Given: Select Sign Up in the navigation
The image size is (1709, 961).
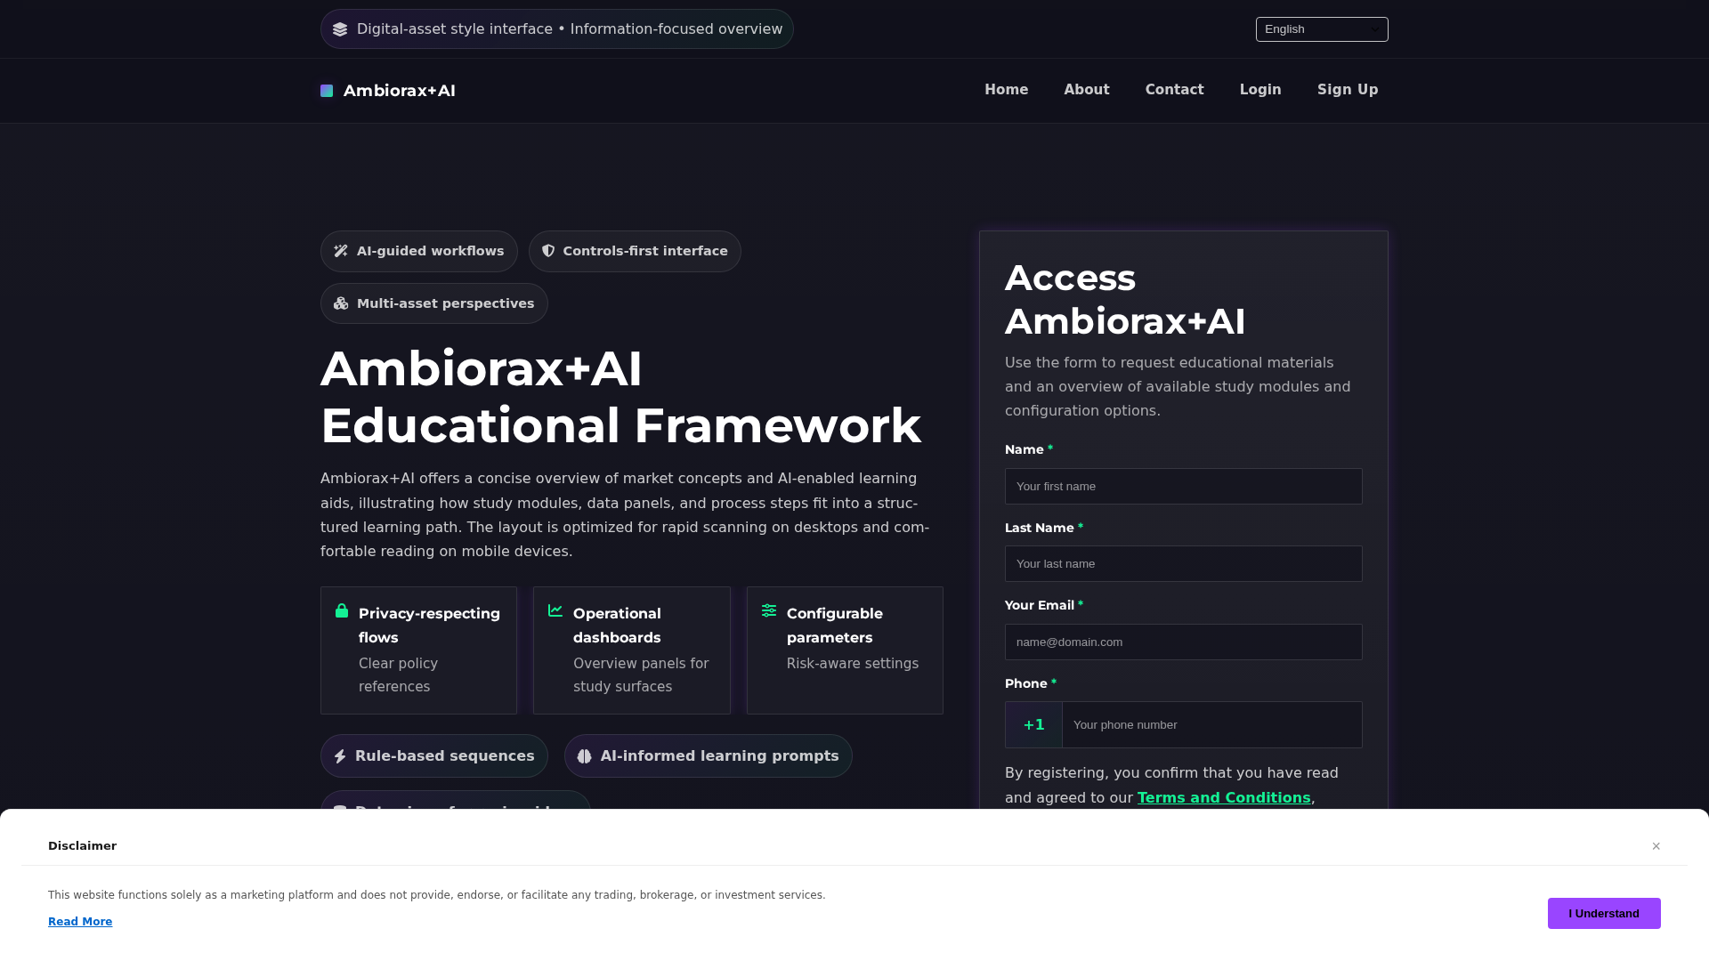Looking at the screenshot, I should click(1348, 90).
